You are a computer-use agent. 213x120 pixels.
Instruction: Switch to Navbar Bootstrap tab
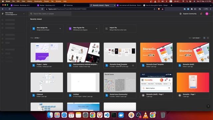pyautogui.click(x=47, y=5)
